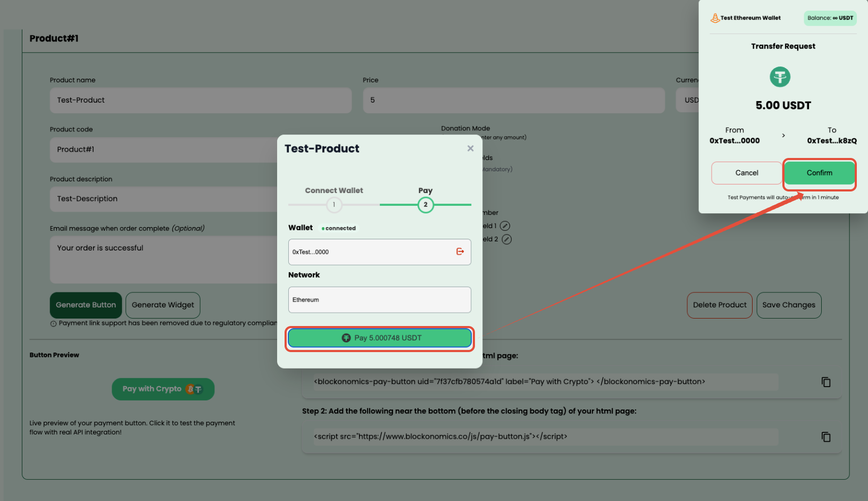Click the Transfer Request title

click(783, 46)
